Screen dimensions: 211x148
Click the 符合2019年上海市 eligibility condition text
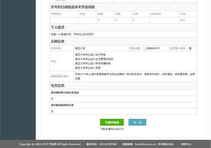tap(135, 76)
